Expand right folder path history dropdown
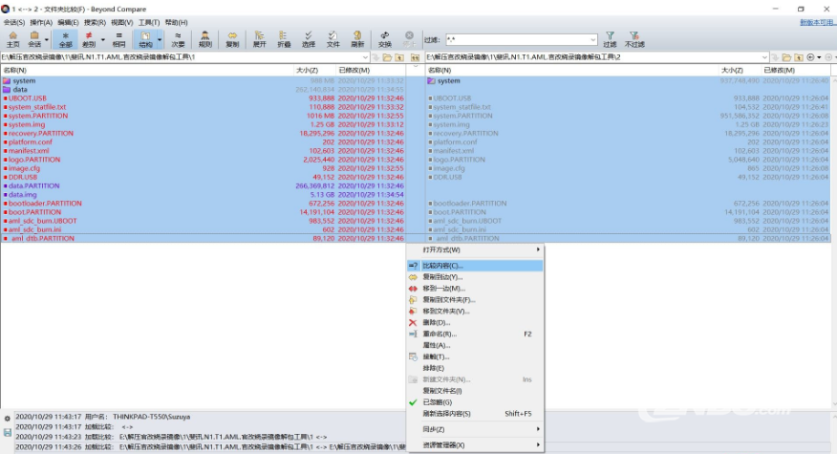Viewport: 837px width, 454px height. click(x=764, y=57)
